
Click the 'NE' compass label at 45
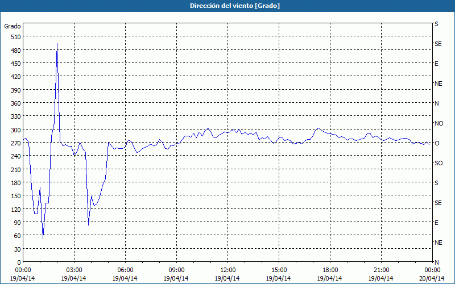tap(438, 243)
